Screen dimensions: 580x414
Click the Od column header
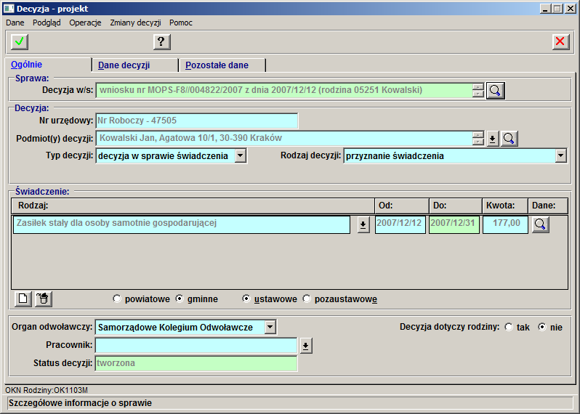click(402, 206)
